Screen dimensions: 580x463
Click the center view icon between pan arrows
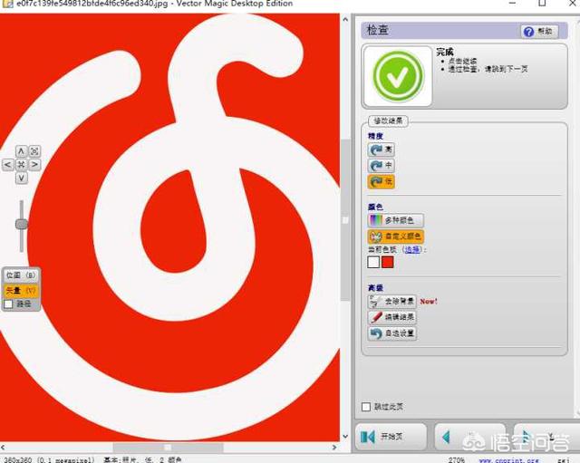21,165
